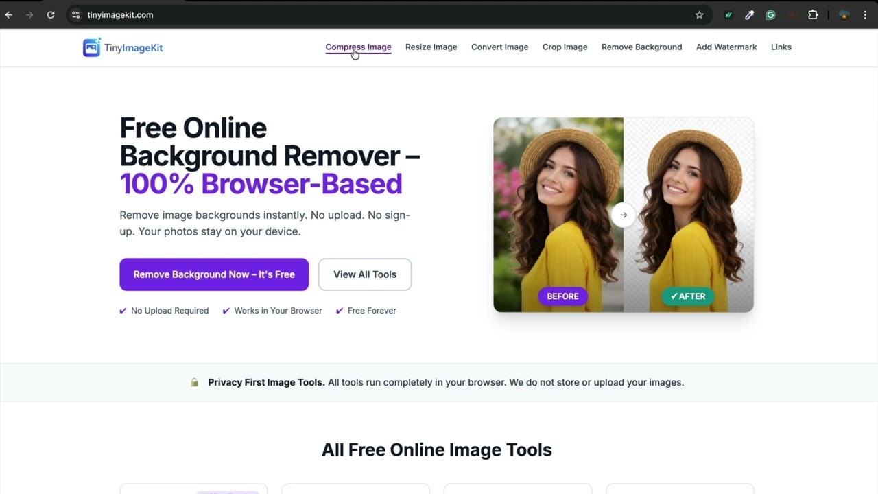
Task: Bookmark the page using the star icon
Action: 699,14
